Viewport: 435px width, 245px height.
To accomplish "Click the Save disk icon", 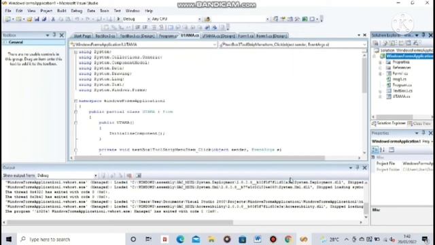I will 37,19.
